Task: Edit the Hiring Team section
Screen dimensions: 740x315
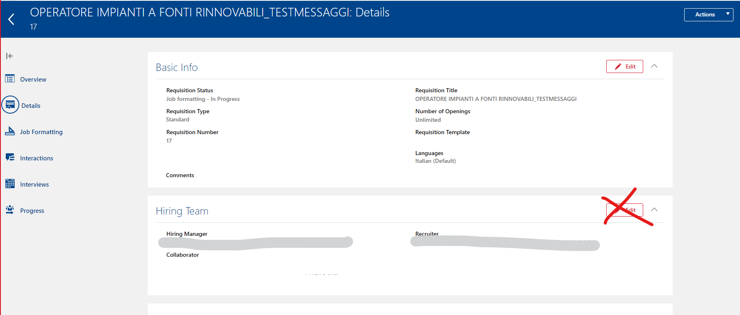Action: pyautogui.click(x=624, y=210)
